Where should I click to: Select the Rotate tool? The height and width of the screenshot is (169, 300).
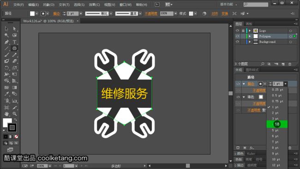tap(6, 68)
